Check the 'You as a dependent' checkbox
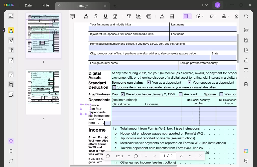The height and width of the screenshot is (167, 257). pyautogui.click(x=149, y=82)
